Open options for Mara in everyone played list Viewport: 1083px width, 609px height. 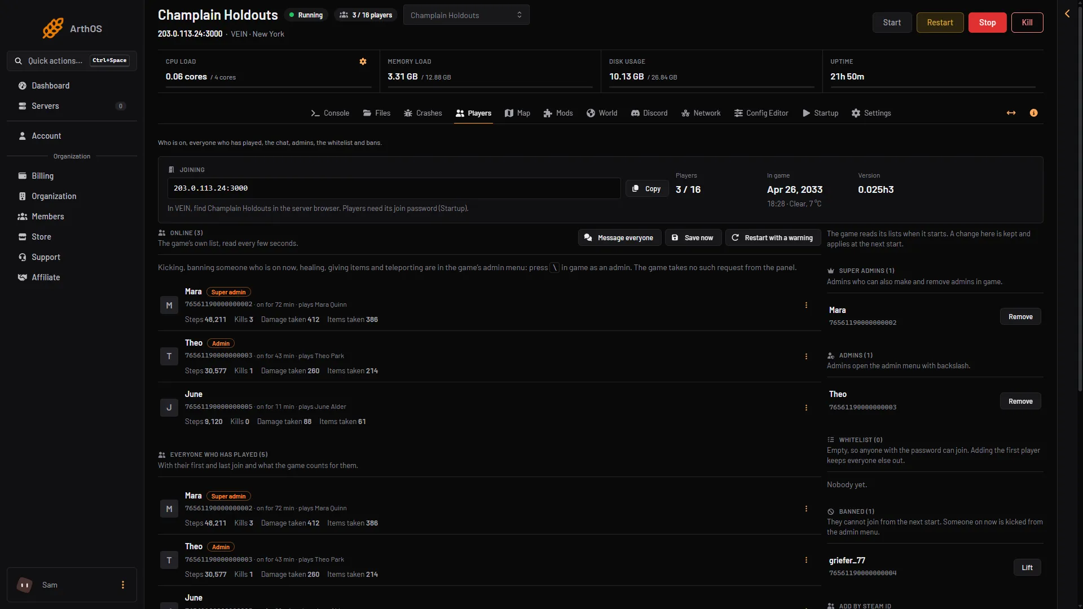pos(806,509)
